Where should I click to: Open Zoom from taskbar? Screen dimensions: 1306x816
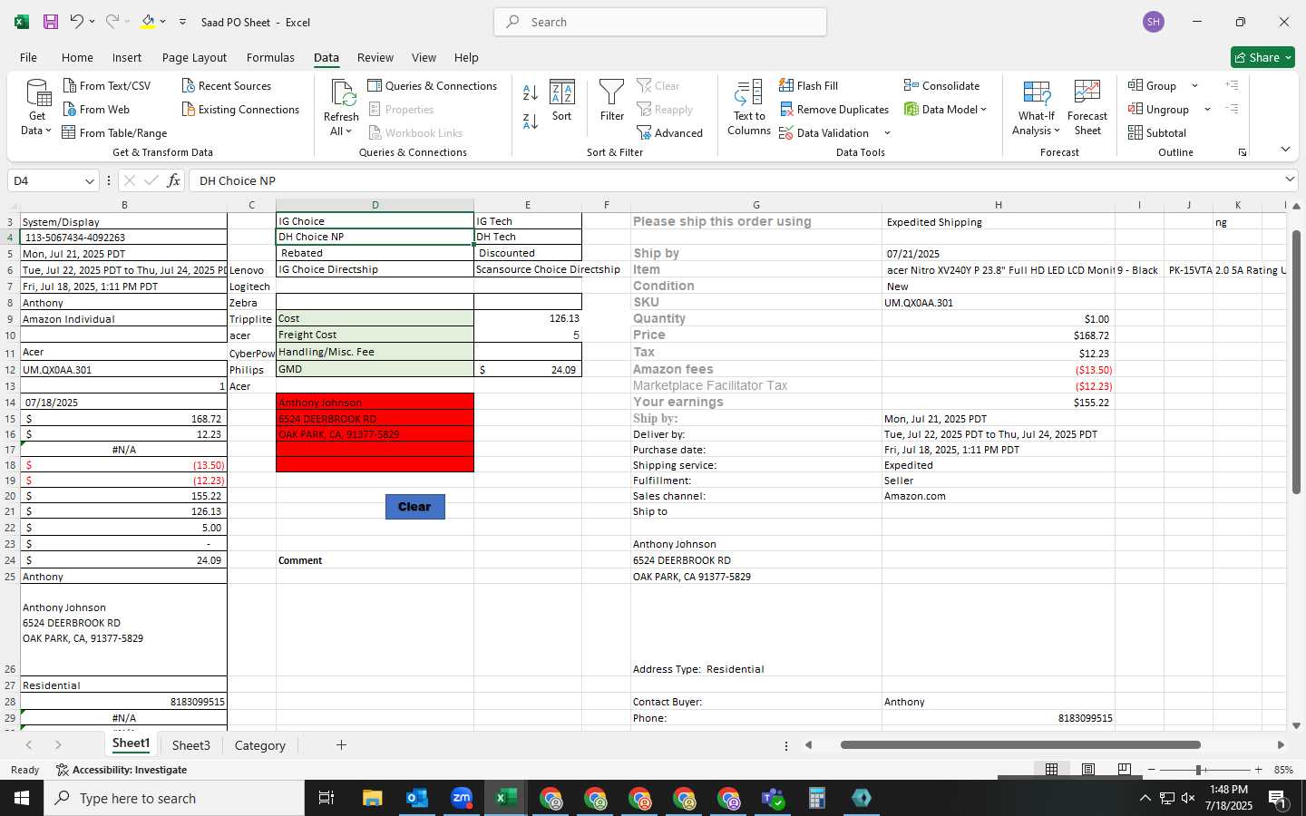tap(462, 798)
